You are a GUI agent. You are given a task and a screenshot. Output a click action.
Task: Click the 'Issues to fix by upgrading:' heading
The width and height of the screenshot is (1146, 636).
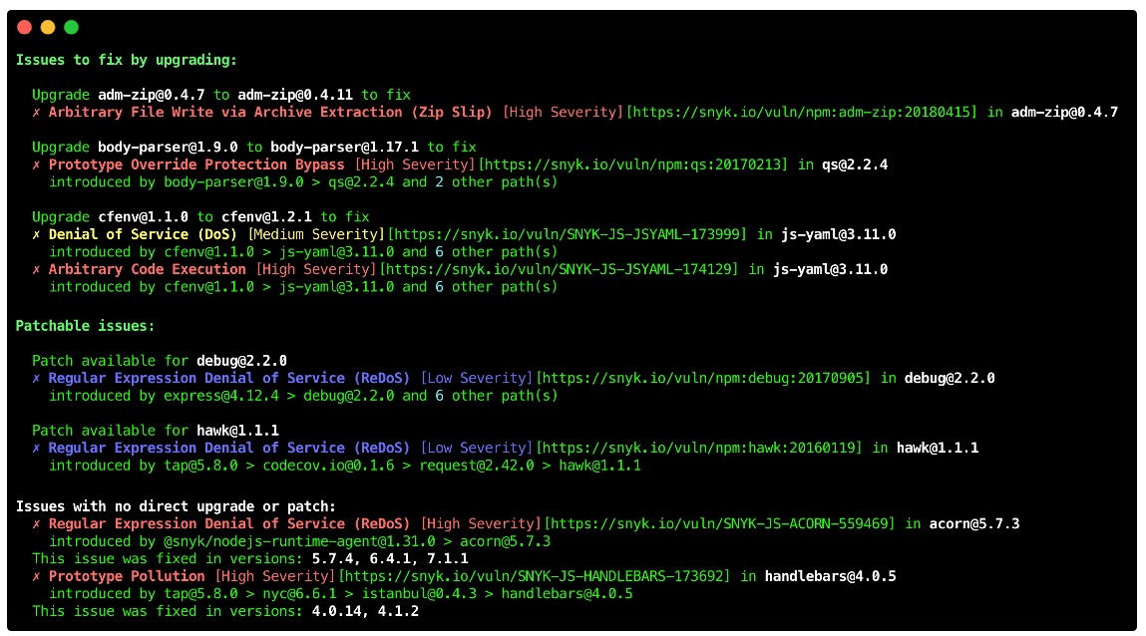127,61
